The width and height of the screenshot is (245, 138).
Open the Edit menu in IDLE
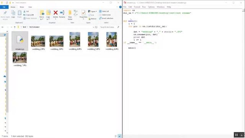tap(130, 7)
